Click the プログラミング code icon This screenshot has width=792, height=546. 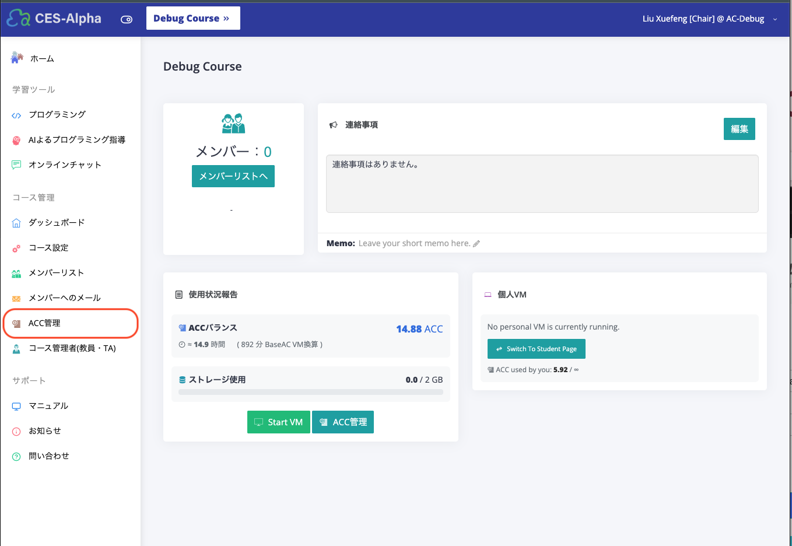point(16,116)
